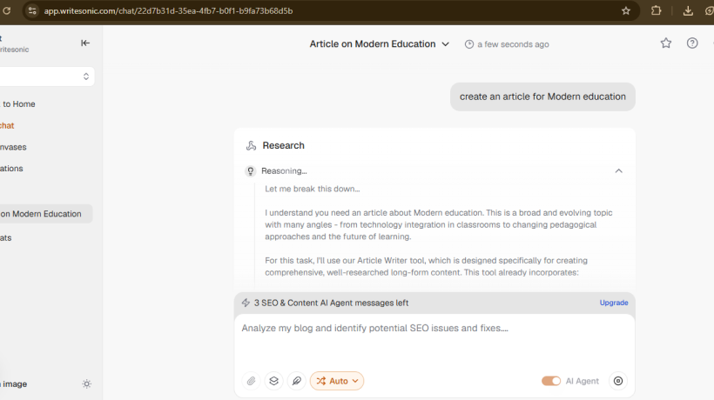714x400 pixels.
Task: Select the Chat item in sidebar
Action: pyautogui.click(x=7, y=125)
